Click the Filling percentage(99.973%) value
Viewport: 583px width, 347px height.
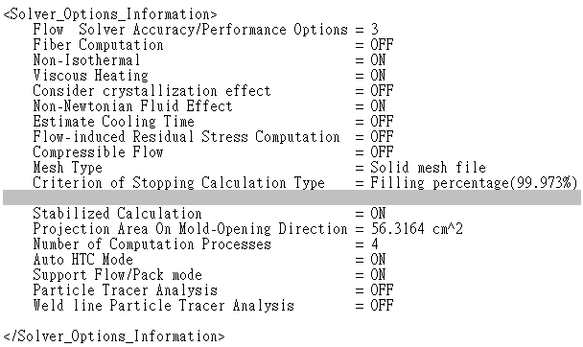[474, 183]
